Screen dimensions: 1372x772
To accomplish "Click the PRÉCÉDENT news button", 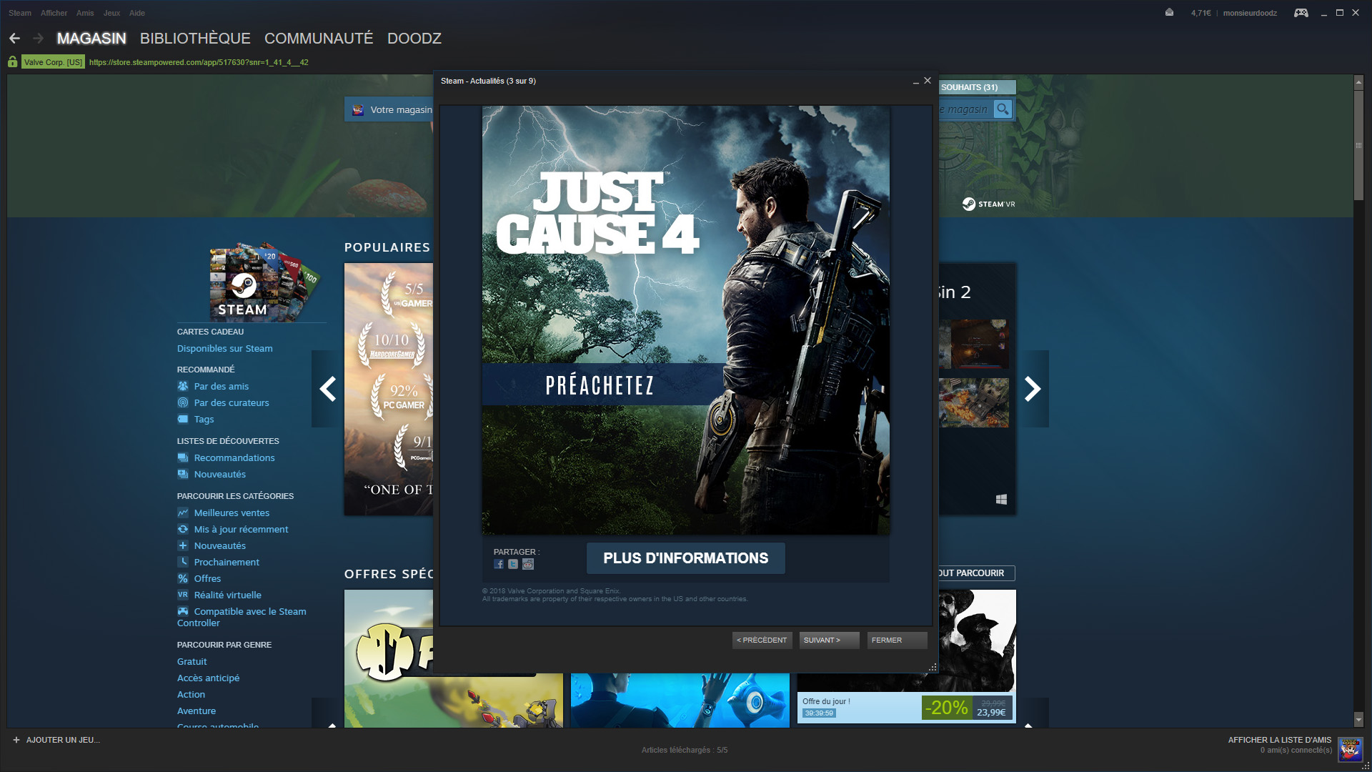I will 762,640.
